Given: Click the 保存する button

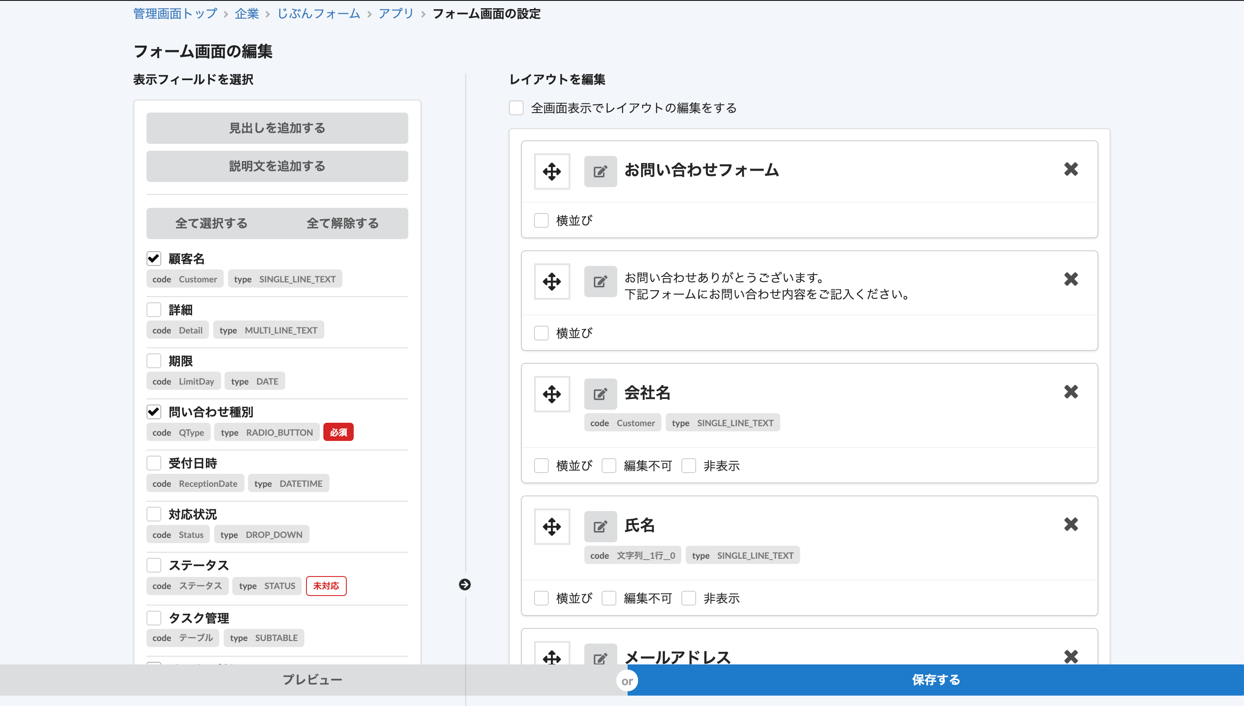Looking at the screenshot, I should point(935,680).
